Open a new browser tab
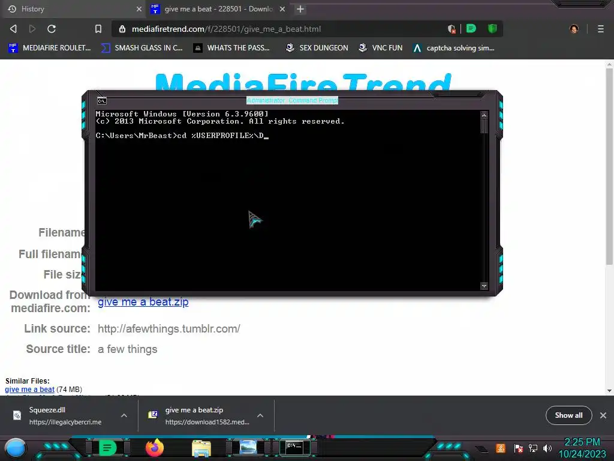614x461 pixels. (300, 9)
